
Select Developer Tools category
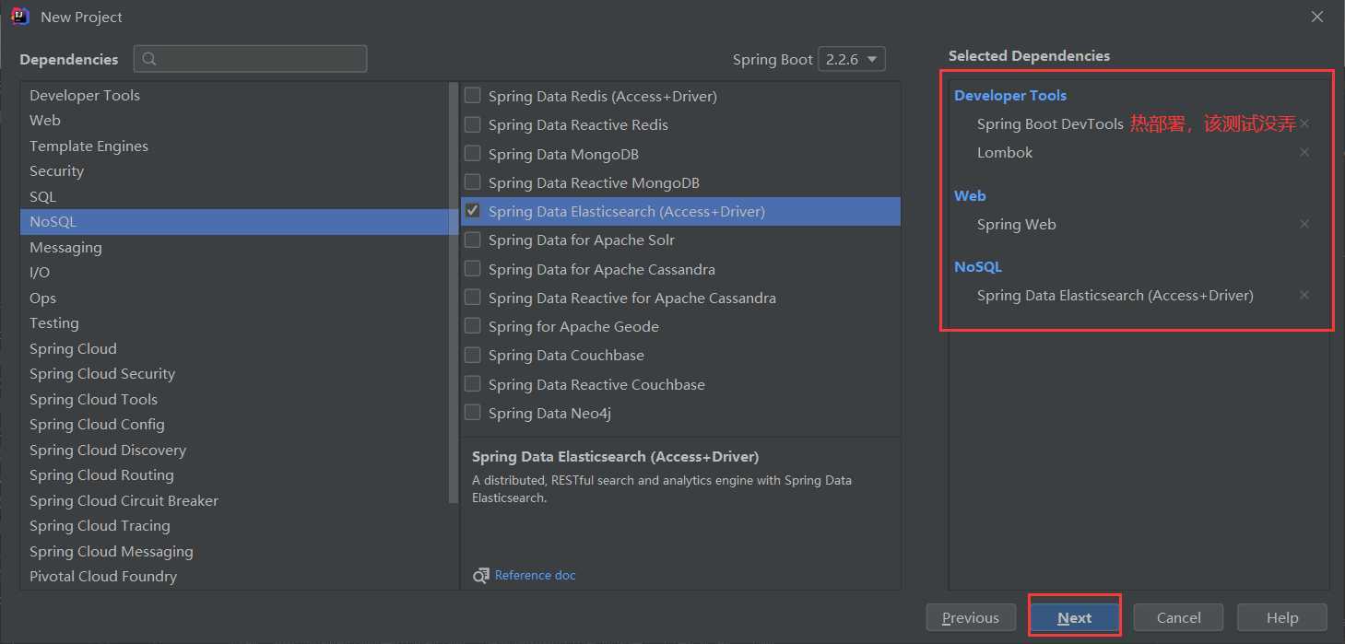pyautogui.click(x=234, y=95)
